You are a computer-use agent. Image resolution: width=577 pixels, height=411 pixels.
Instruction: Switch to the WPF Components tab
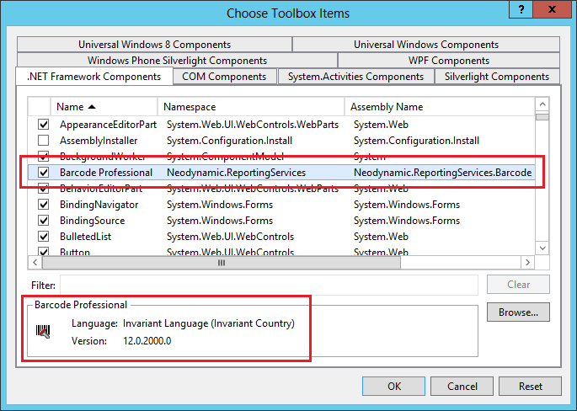449,61
